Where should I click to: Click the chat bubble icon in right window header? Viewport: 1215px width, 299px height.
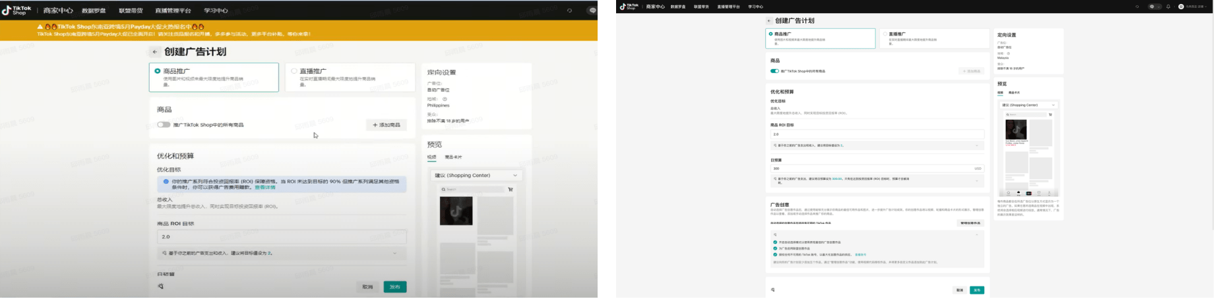(1152, 7)
